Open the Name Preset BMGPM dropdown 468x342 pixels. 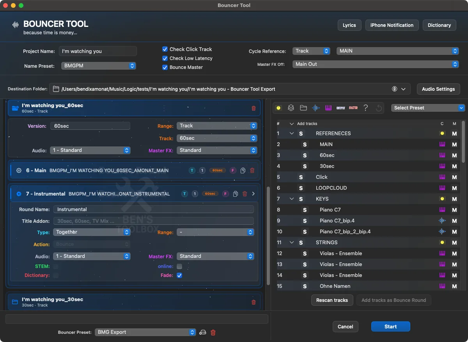coord(99,66)
